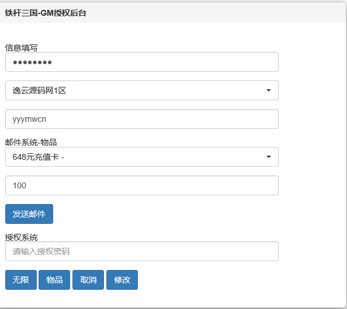Image resolution: width=347 pixels, height=309 pixels.
Task: Select the 逸云源码网1区 server combo box text
Action: pos(39,90)
